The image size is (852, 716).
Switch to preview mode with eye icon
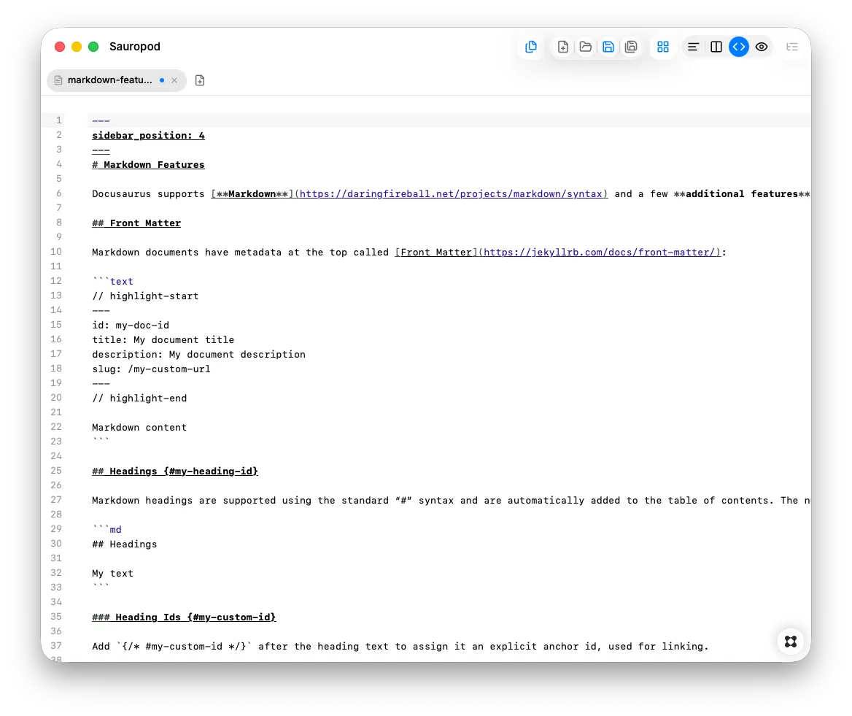pos(762,47)
